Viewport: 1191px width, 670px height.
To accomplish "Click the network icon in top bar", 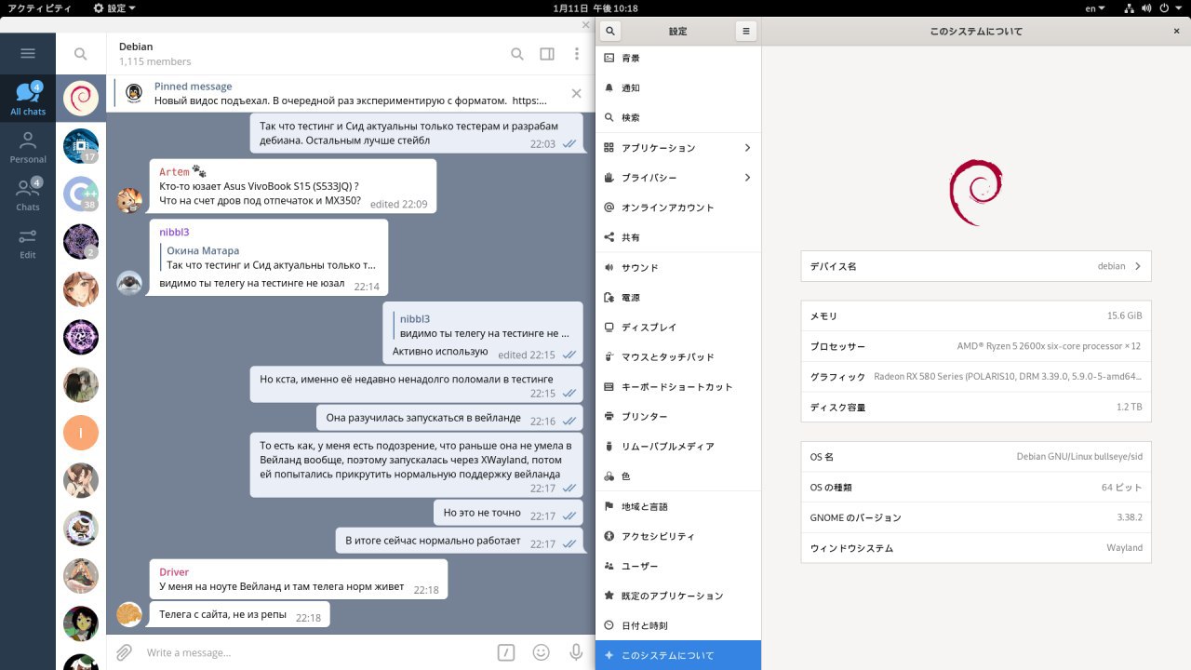I will tap(1130, 7).
